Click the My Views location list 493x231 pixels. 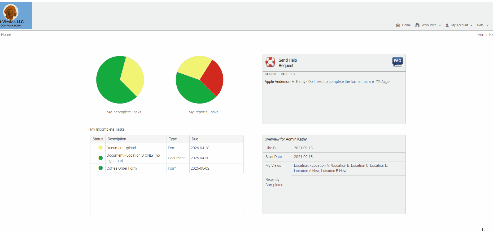[x=341, y=168]
